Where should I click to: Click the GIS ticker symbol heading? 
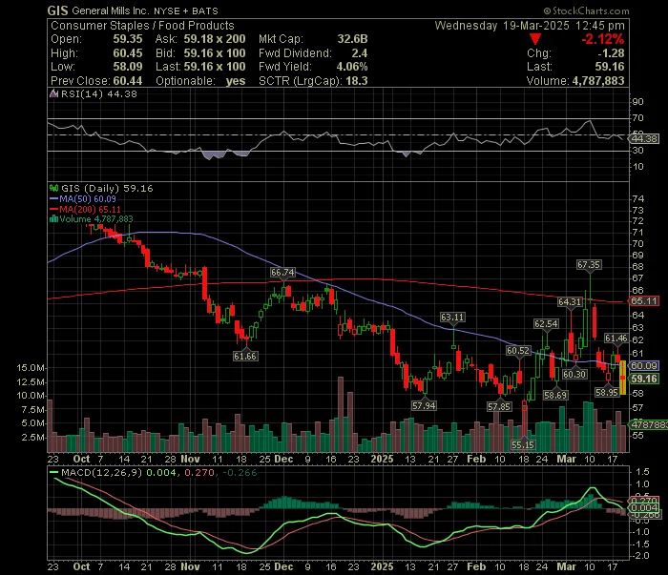(x=57, y=10)
